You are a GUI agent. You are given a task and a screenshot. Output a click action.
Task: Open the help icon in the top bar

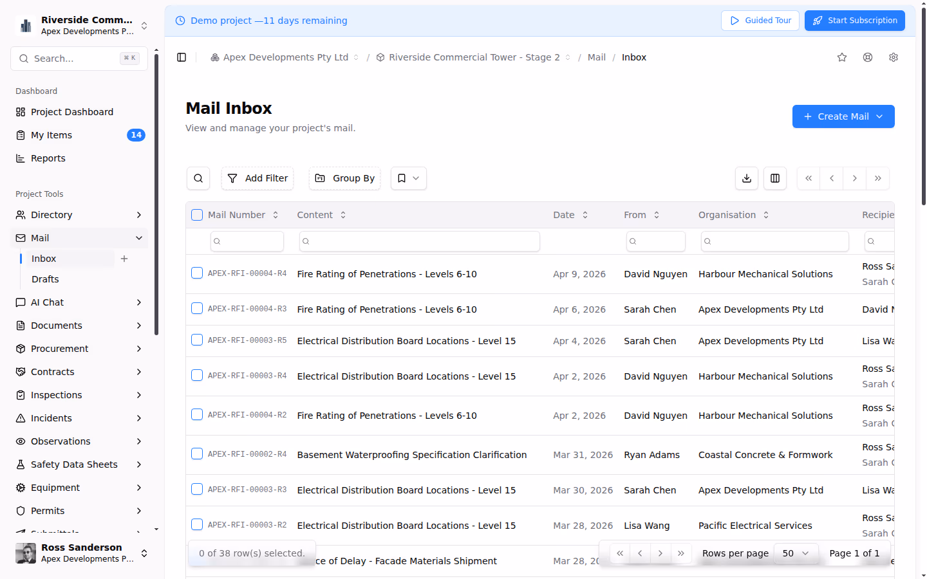pyautogui.click(x=868, y=57)
